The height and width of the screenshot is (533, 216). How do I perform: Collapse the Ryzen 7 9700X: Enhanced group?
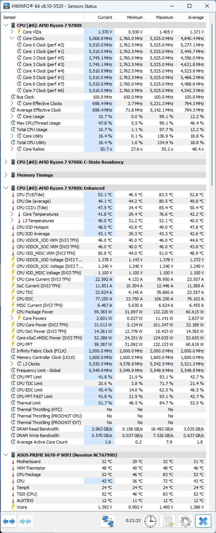pos(6,188)
